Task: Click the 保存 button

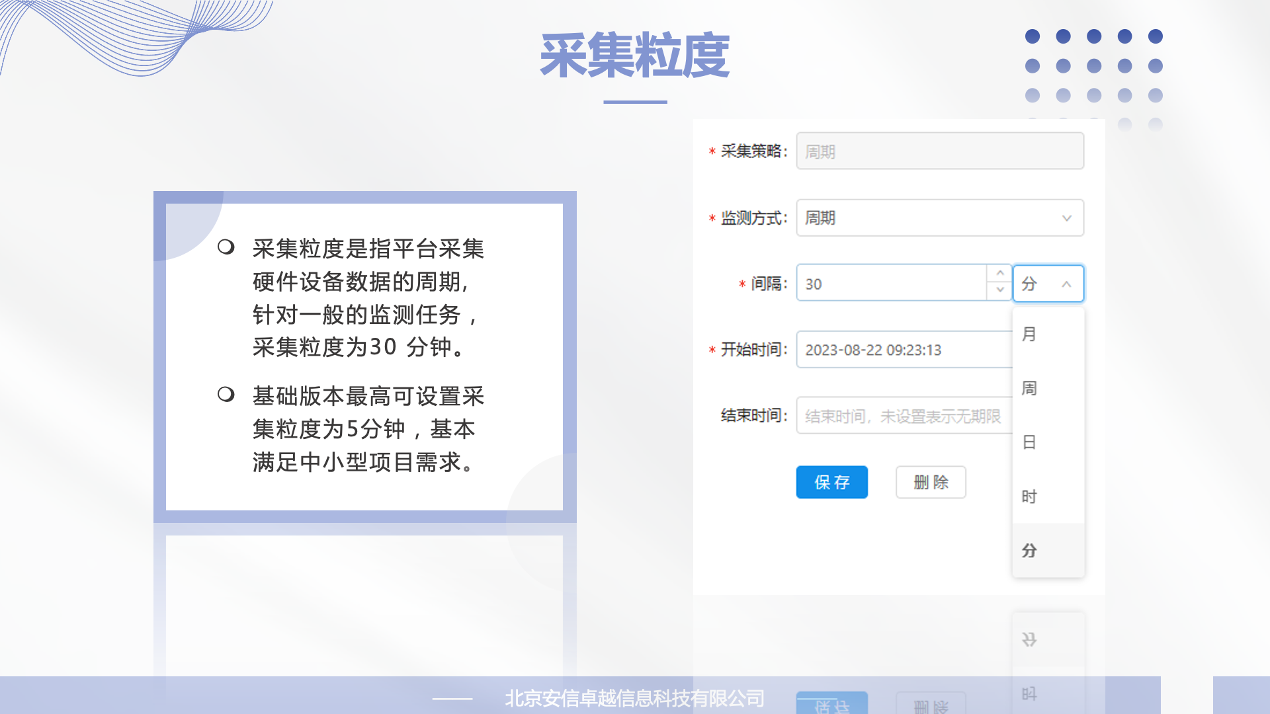Action: coord(831,483)
